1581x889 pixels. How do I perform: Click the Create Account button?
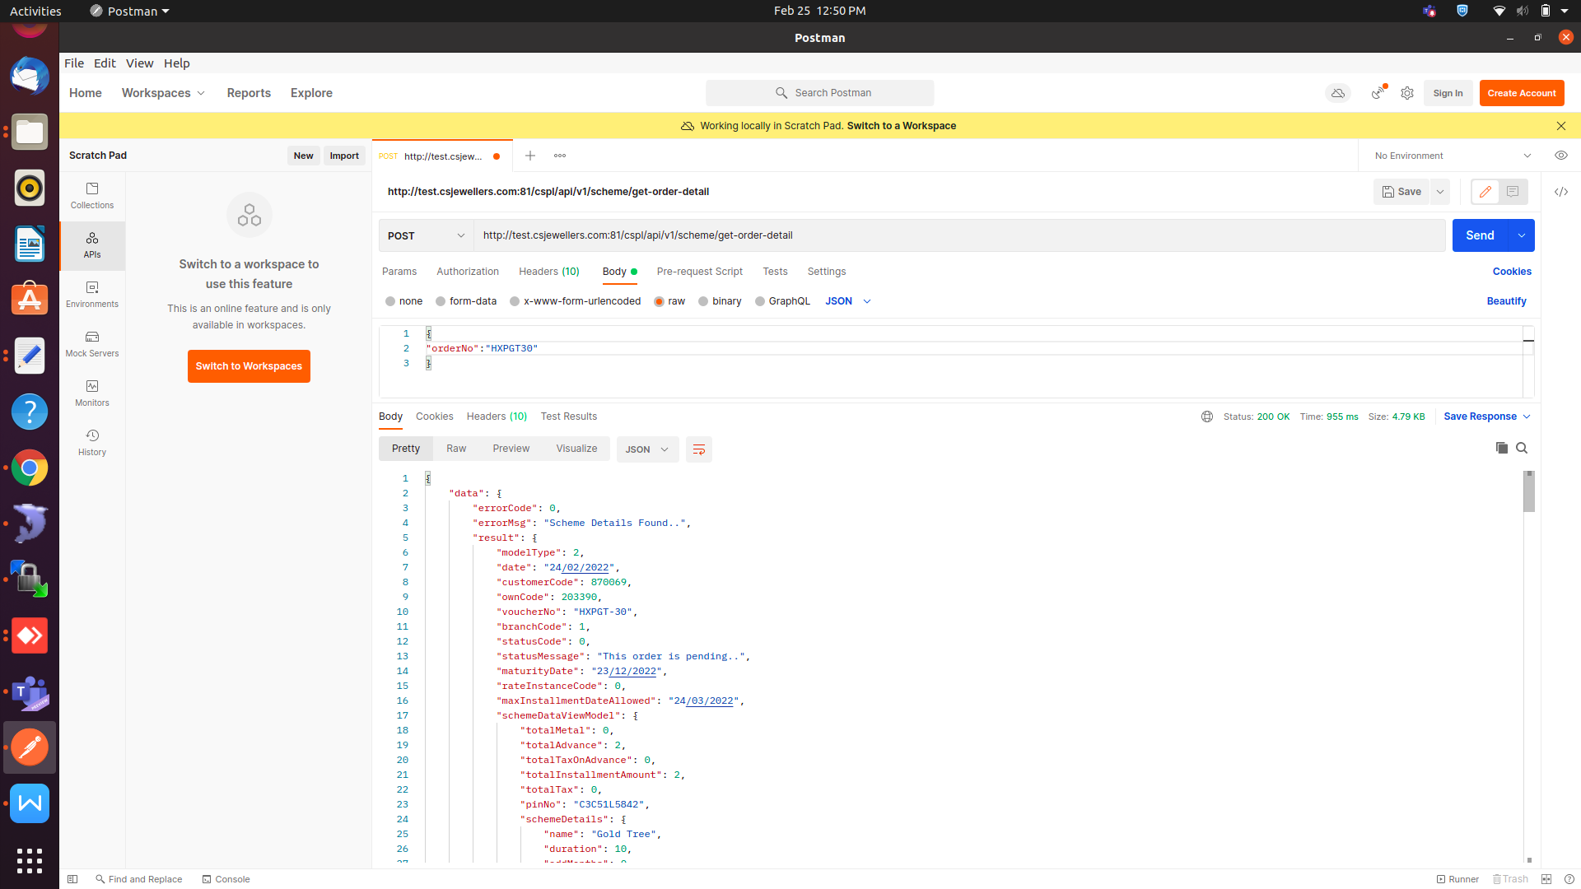[x=1522, y=93]
